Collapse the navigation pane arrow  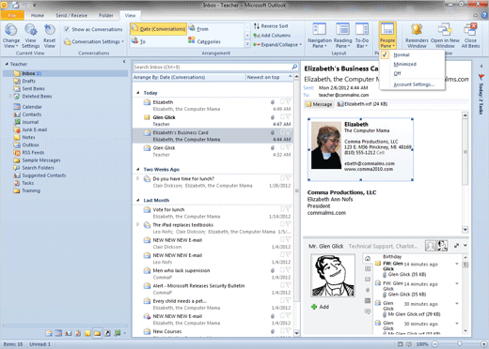click(124, 62)
